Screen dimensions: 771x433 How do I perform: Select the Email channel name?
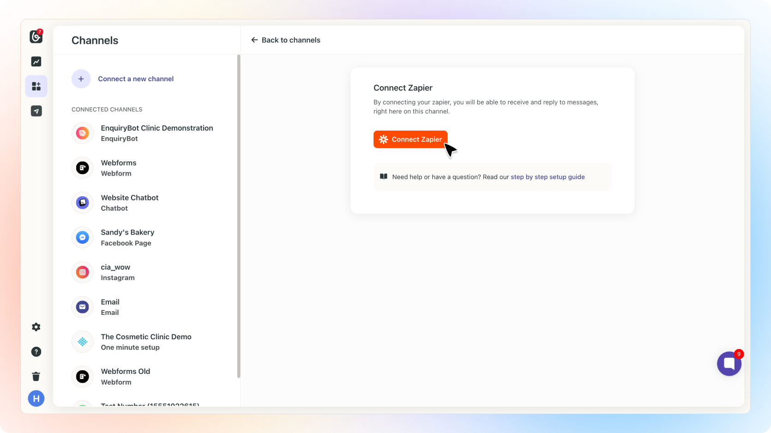110,302
